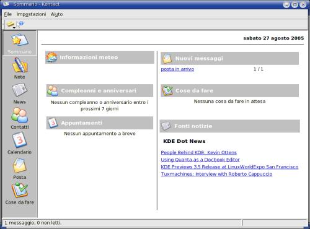Click the Kontact icon in title bar

pos(6,4)
